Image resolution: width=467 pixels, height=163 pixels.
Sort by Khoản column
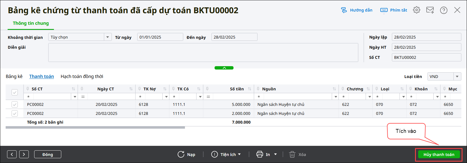436,89
